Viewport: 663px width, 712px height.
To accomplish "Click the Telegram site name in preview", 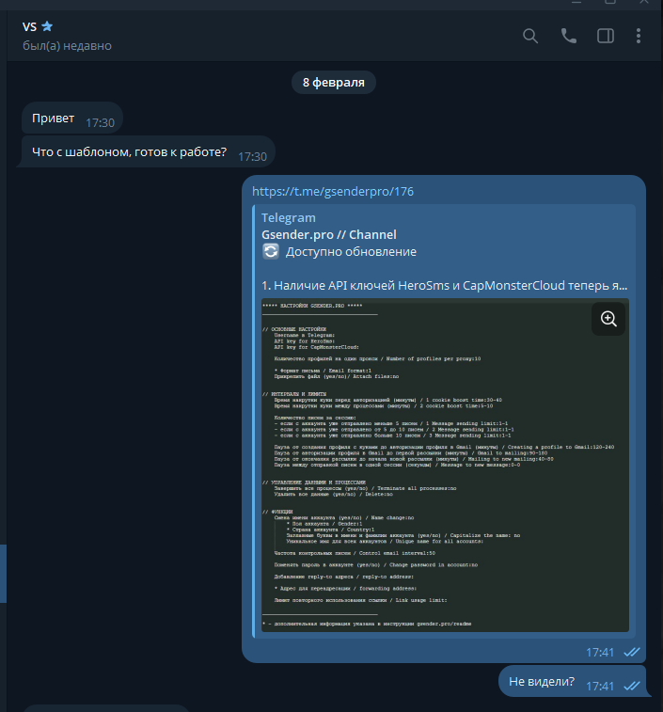I will pos(289,218).
